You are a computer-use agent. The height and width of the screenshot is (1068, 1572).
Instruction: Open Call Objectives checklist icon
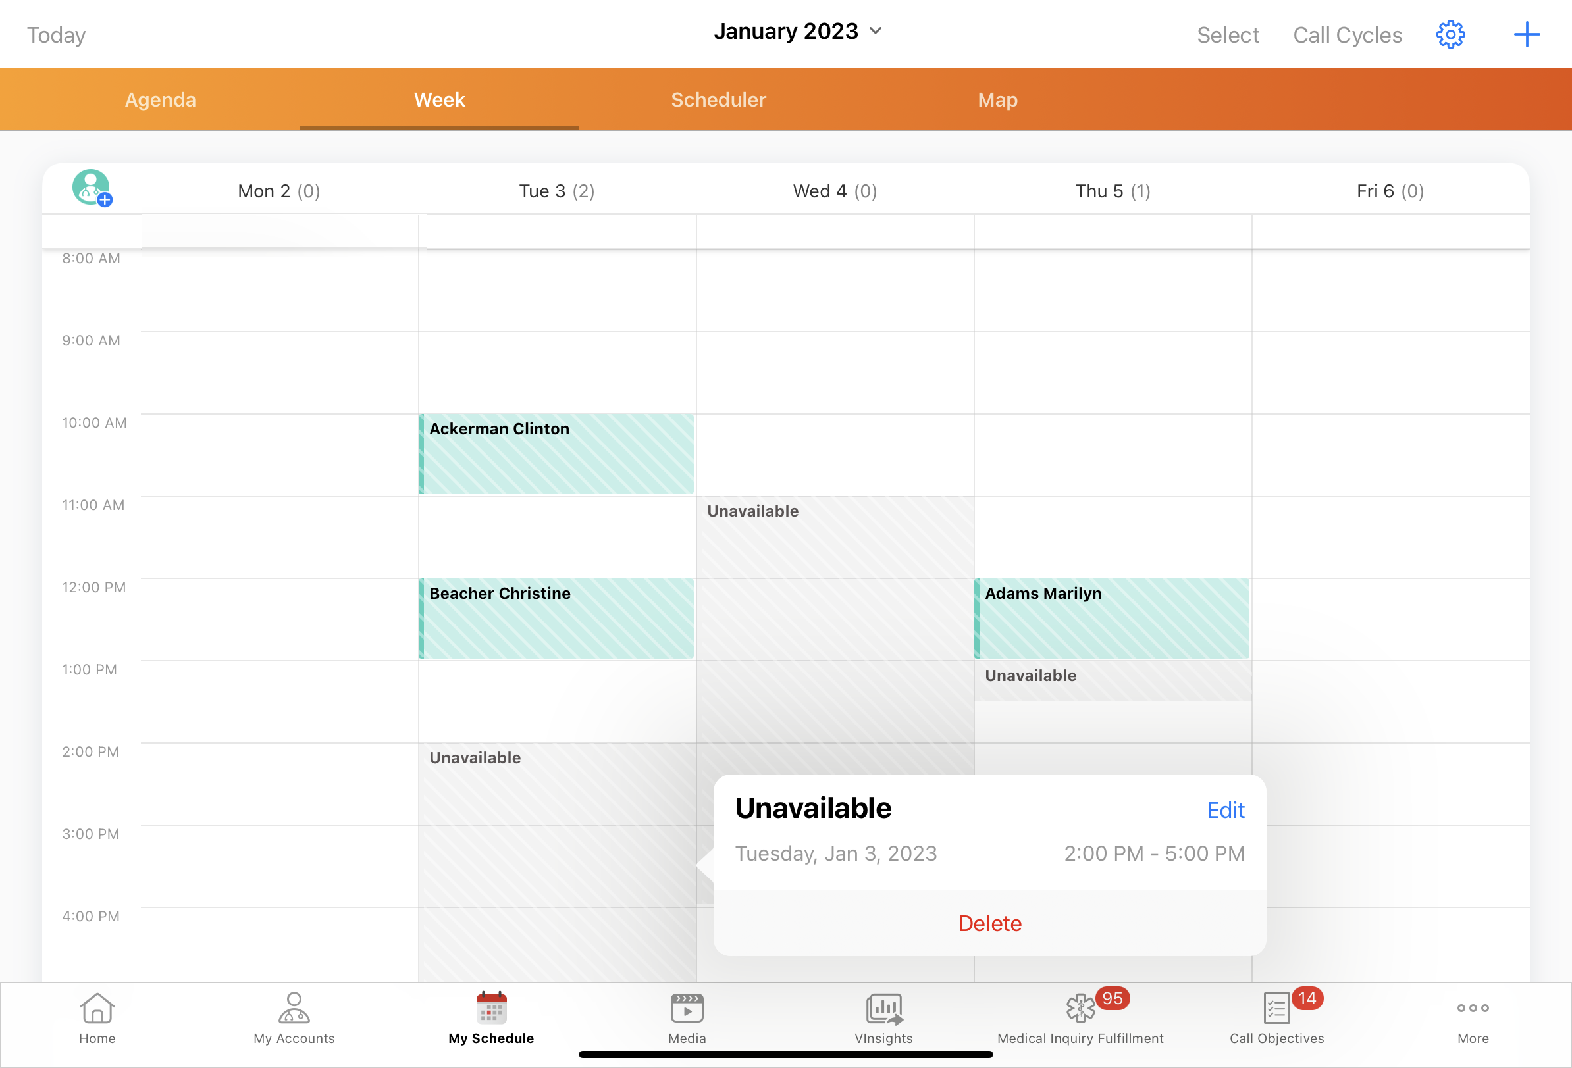pos(1276,1009)
